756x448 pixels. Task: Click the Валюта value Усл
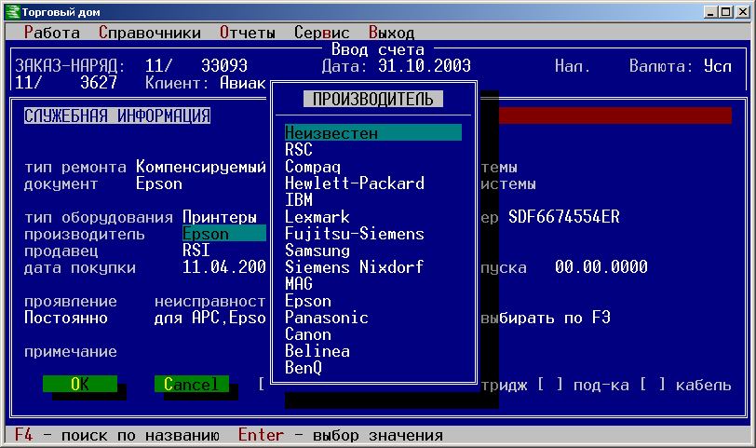point(718,65)
